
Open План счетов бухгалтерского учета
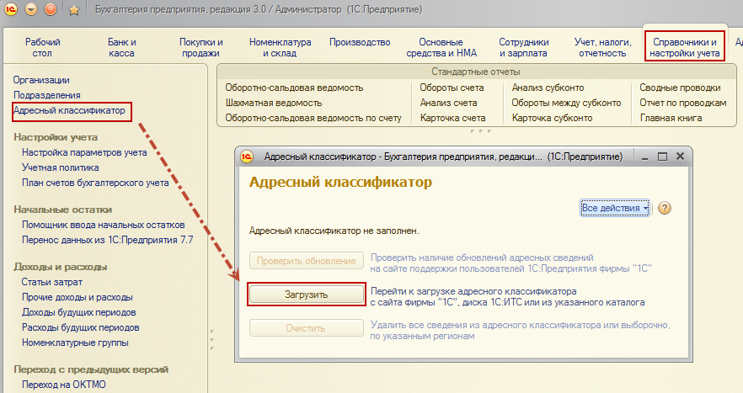[x=95, y=183]
